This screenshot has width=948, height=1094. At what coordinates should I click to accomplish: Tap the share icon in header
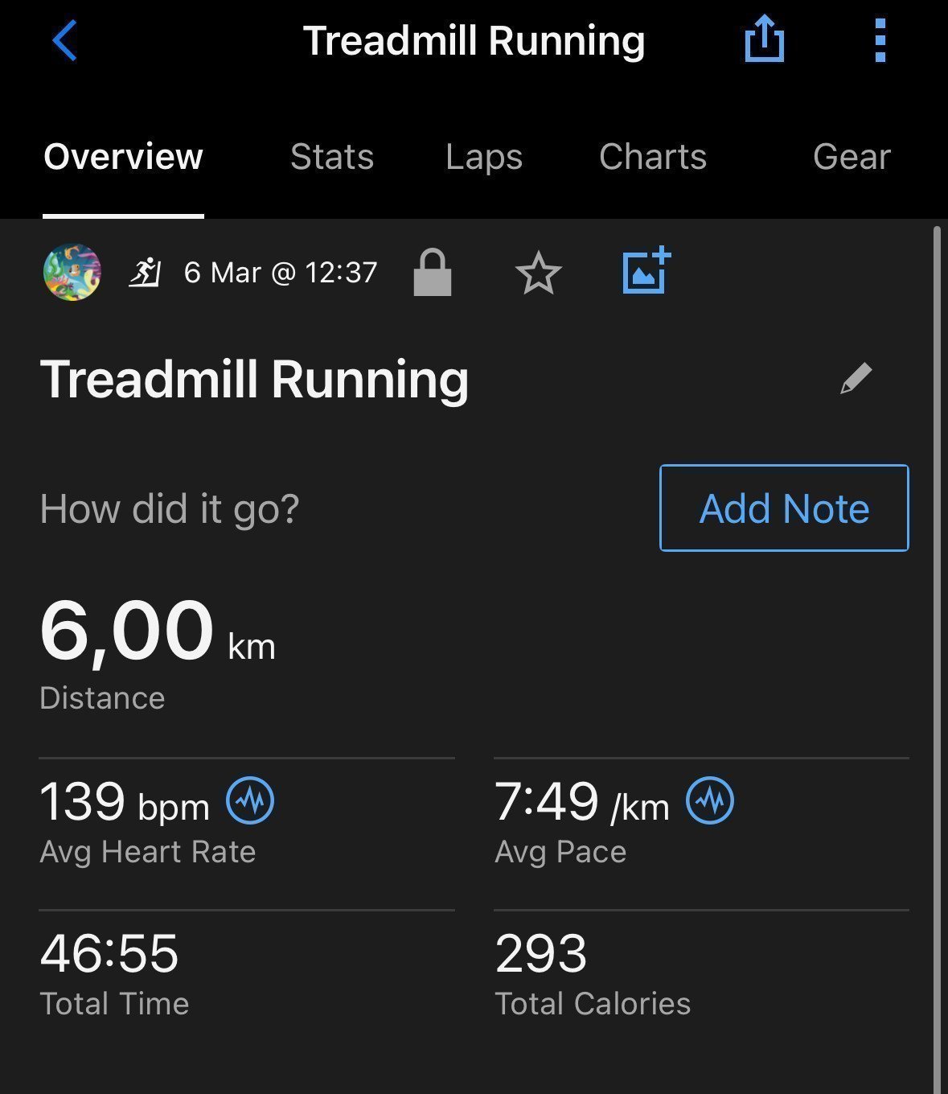(764, 39)
